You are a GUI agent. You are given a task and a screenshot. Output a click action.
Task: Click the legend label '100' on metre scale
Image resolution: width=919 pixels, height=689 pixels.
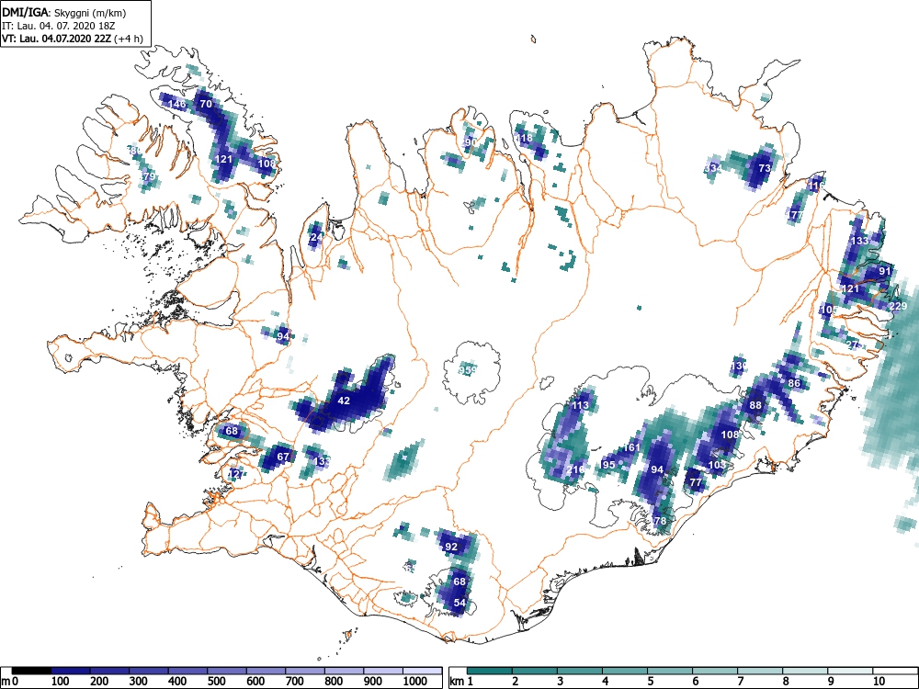tap(61, 682)
